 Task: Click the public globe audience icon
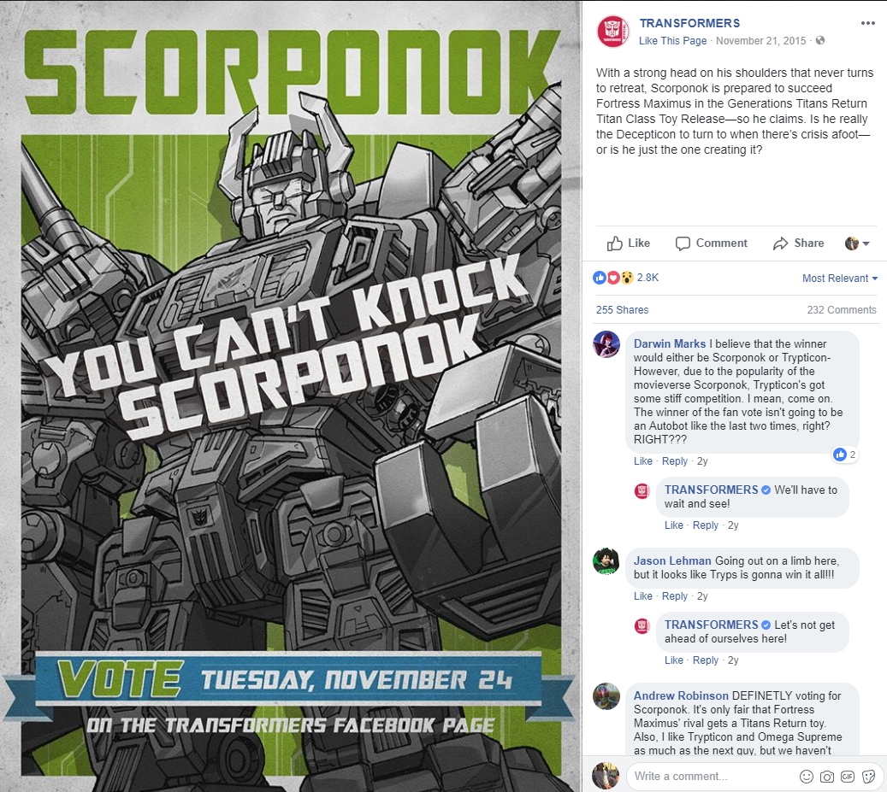coord(820,40)
